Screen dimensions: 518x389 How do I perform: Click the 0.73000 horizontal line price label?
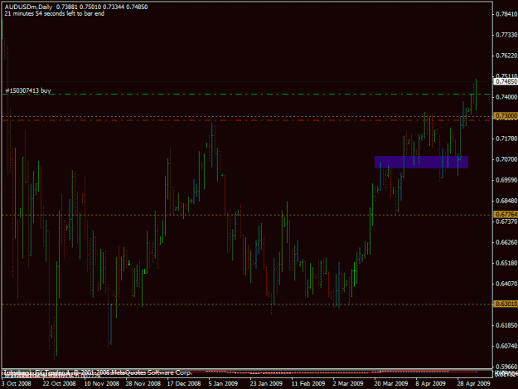tap(506, 115)
